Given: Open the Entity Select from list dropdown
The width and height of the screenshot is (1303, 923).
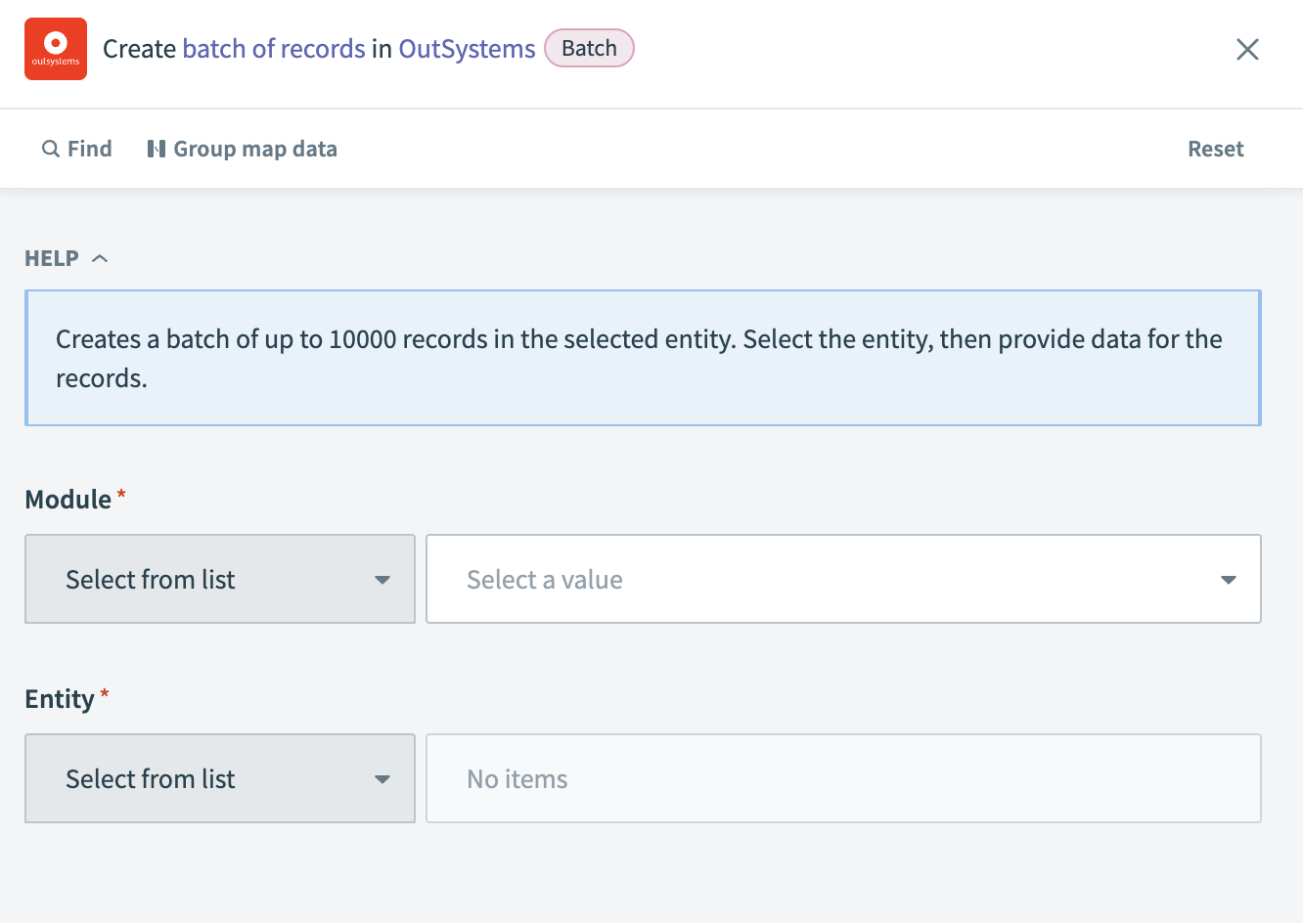Looking at the screenshot, I should click(219, 778).
